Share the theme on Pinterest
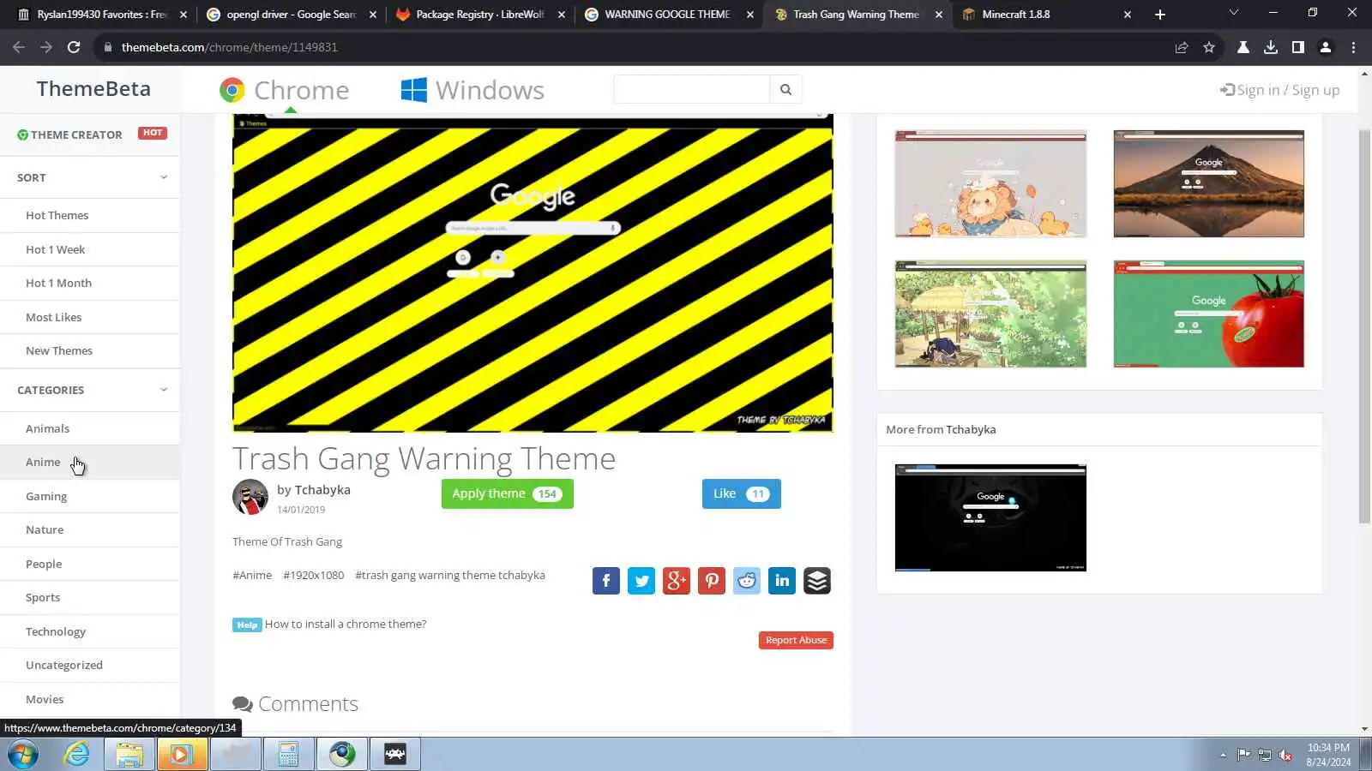 tap(712, 581)
